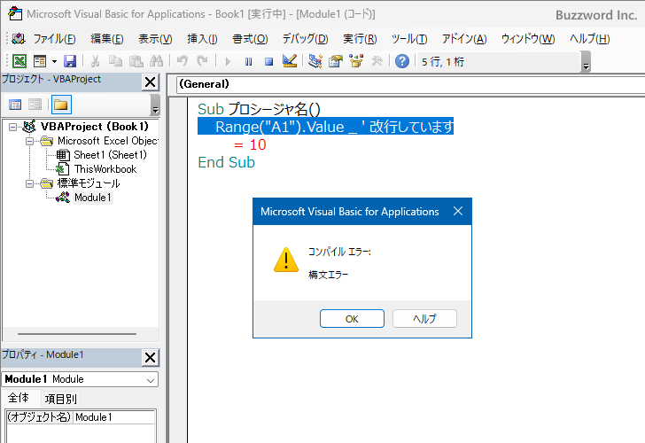Click the (オブジェクト名) Module1 value field
Image resolution: width=645 pixels, height=443 pixels.
point(114,417)
